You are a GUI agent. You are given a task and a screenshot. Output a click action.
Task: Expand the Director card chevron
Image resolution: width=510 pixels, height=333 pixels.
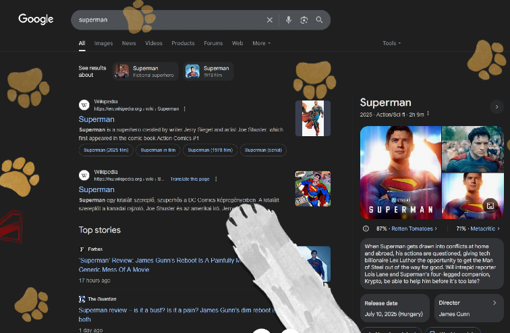[494, 303]
